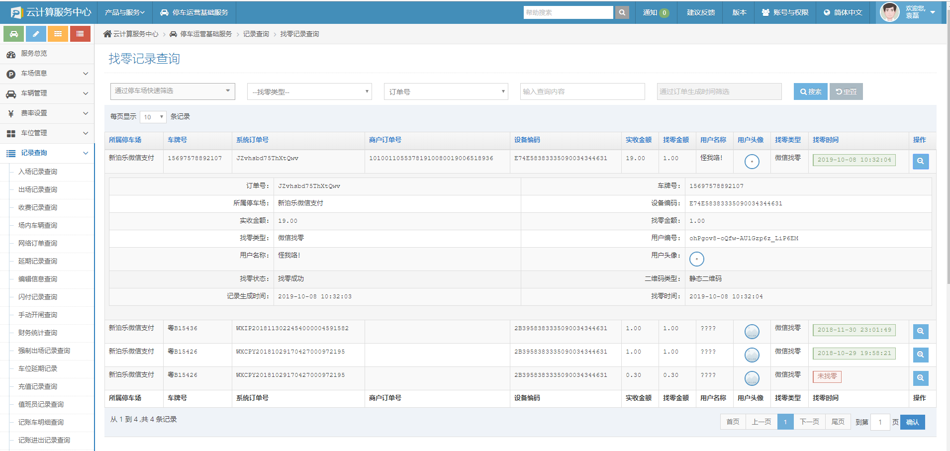Screen dimensions: 950x451
Task: Open the 产品与服务 dropdown menu
Action: [124, 12]
